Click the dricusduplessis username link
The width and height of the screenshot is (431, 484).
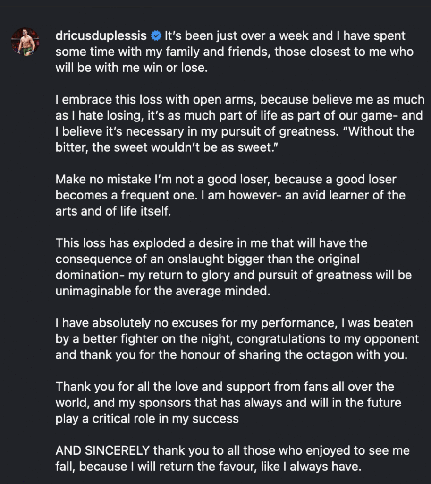pos(101,36)
